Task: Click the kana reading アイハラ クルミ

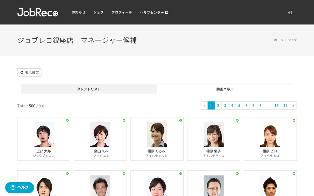Action: click(156, 156)
